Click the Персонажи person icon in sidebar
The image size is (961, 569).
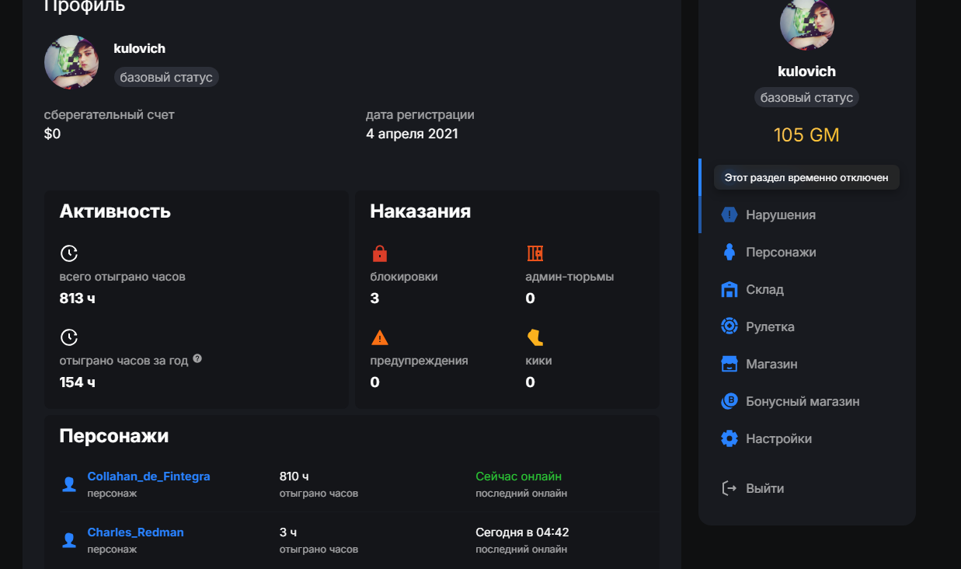[x=729, y=252]
